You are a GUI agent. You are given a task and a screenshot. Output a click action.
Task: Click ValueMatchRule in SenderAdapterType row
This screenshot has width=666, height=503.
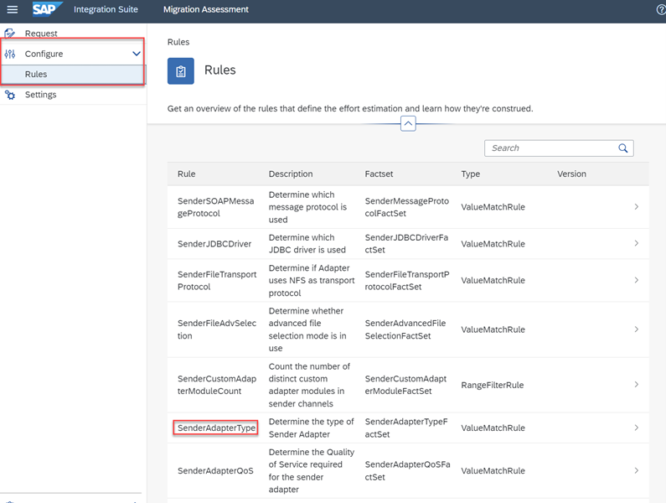493,428
